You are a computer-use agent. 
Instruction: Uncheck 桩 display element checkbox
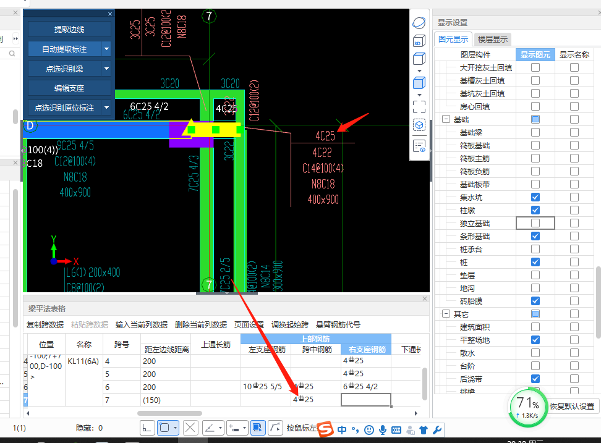535,262
